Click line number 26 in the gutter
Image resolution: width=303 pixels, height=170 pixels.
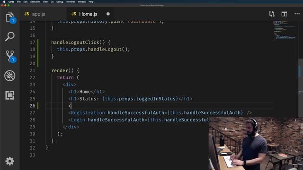tap(33, 106)
